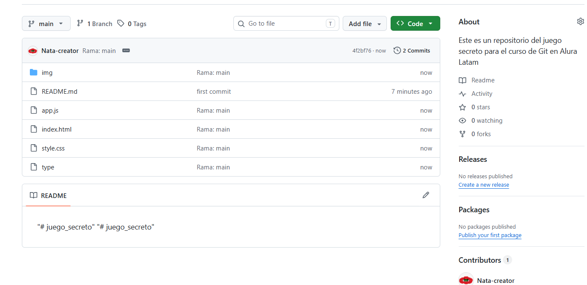Image resolution: width=587 pixels, height=285 pixels.
Task: Click the book icon beside Readme
Action: [x=463, y=80]
